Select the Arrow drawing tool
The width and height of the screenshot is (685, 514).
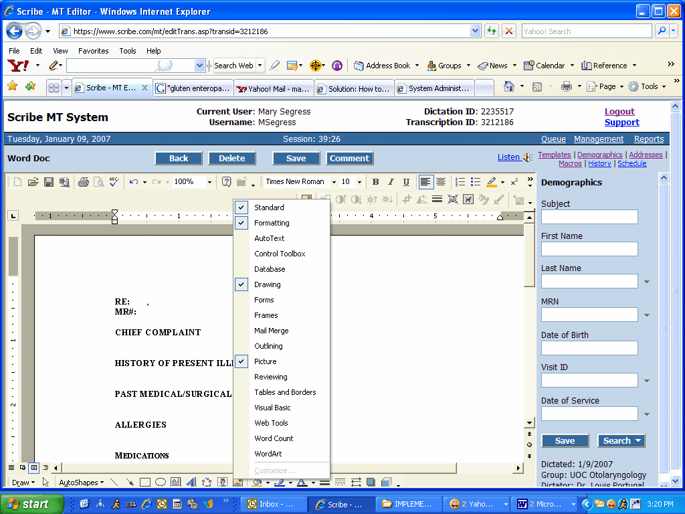coord(129,482)
